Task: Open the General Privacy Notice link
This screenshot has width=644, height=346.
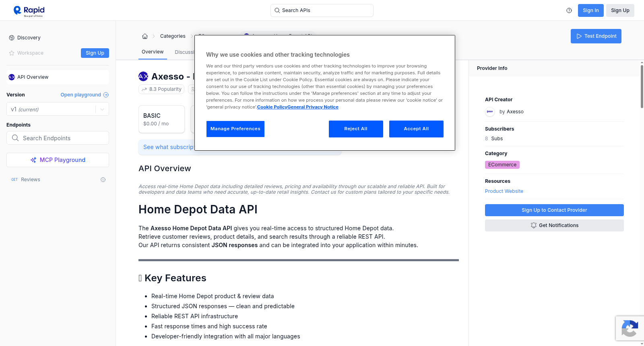Action: coord(313,107)
